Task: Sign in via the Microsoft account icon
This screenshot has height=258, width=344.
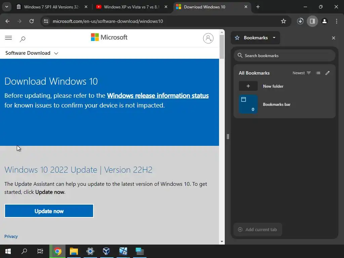Action: pos(208,38)
